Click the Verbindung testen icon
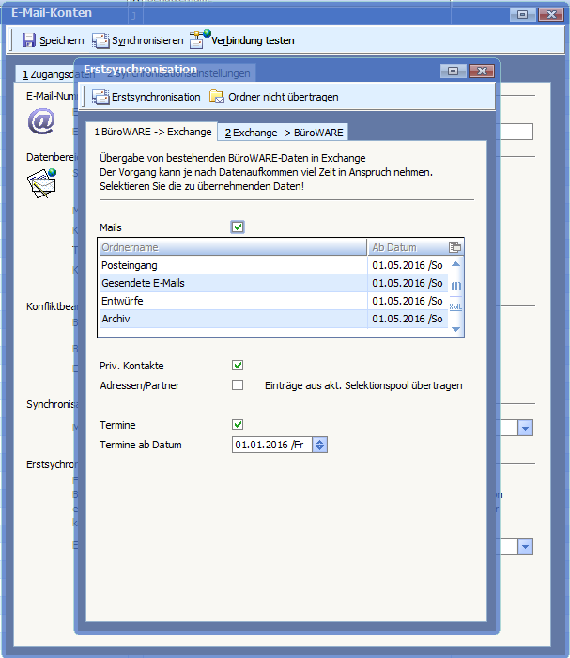The width and height of the screenshot is (570, 658). coord(200,39)
